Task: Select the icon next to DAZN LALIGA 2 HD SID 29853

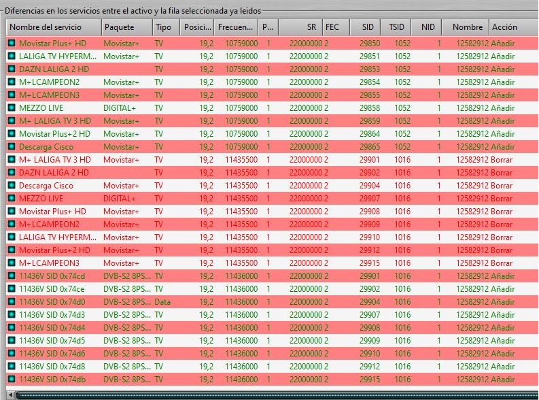Action: 12,69
